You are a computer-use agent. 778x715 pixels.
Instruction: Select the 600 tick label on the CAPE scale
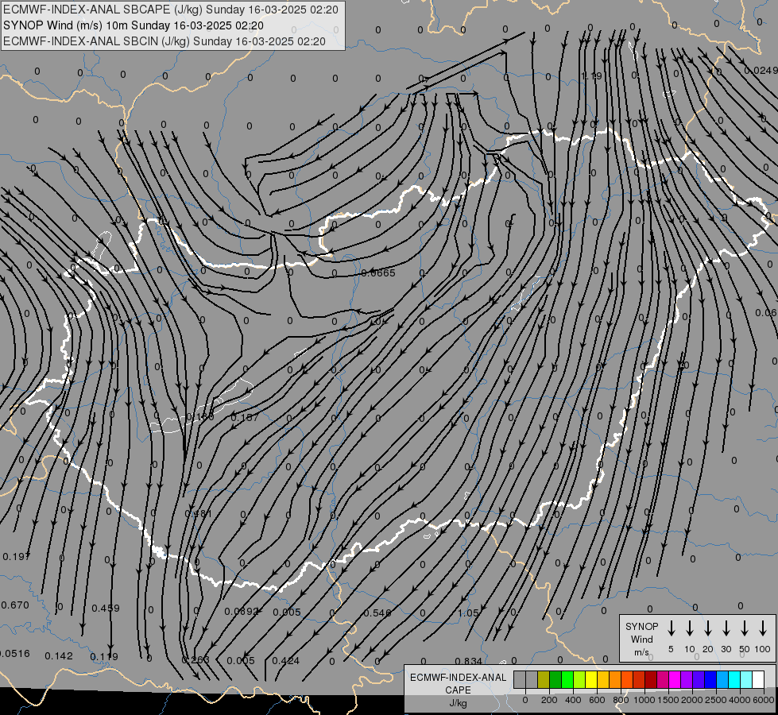(x=597, y=700)
